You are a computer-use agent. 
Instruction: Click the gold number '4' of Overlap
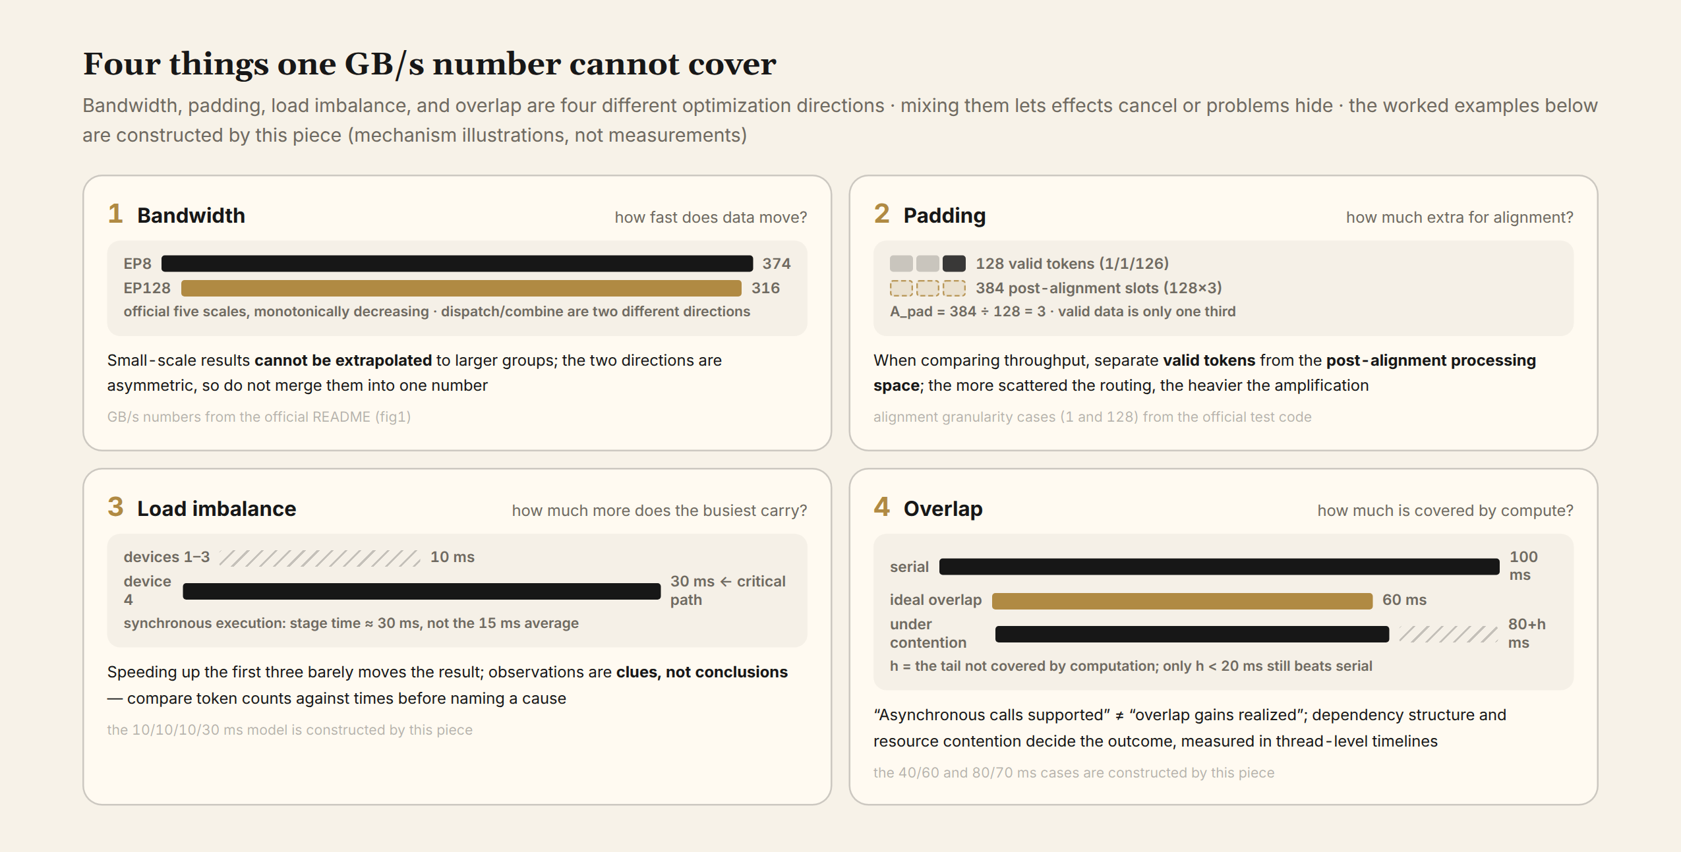881,507
